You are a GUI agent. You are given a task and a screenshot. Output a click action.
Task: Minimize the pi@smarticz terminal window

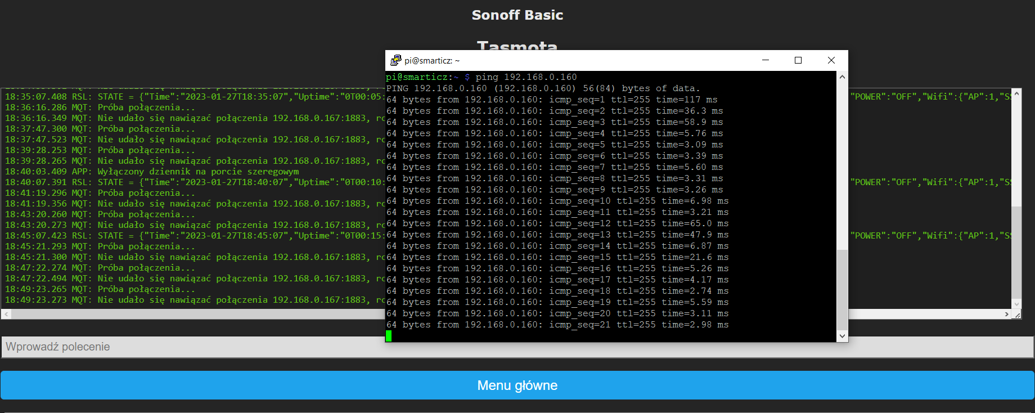click(x=766, y=60)
